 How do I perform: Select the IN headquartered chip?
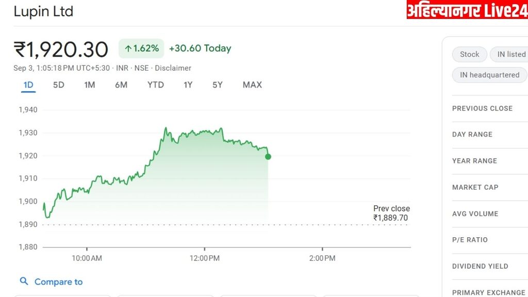(x=489, y=75)
